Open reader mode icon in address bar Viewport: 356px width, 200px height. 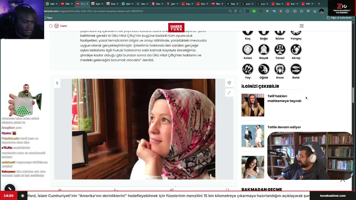[235, 11]
